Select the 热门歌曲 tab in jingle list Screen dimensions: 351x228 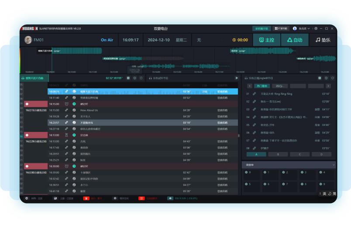click(262, 86)
